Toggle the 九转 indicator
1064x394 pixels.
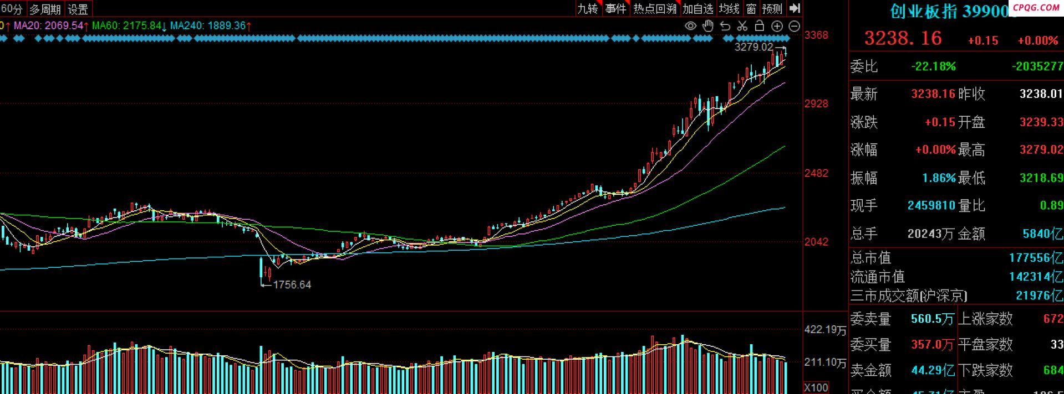[588, 9]
